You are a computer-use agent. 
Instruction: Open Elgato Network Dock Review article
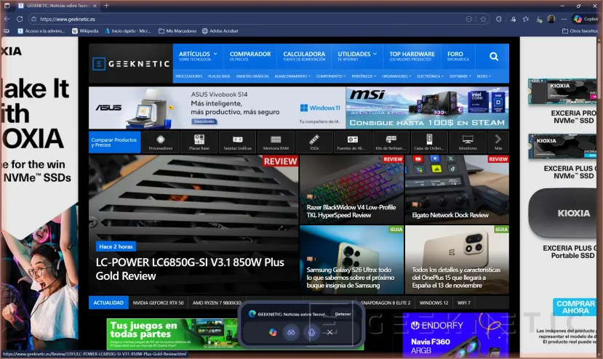point(457,190)
